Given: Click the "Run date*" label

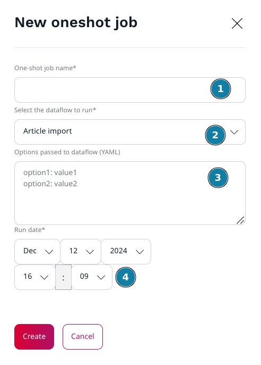Looking at the screenshot, I should click(30, 230).
